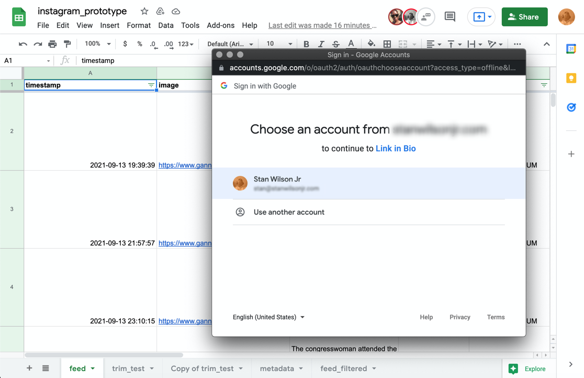Screen dimensions: 584x378
Task: Click the cell borders icon
Action: [x=387, y=44]
